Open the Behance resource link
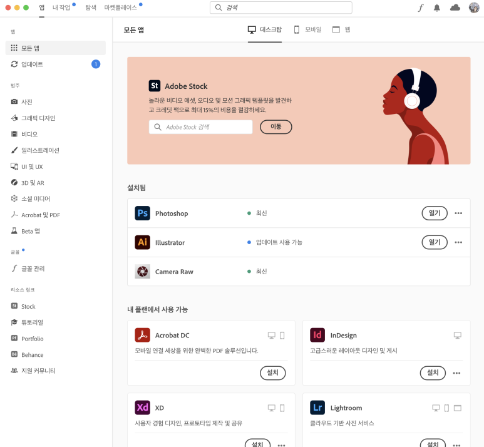 click(27, 355)
